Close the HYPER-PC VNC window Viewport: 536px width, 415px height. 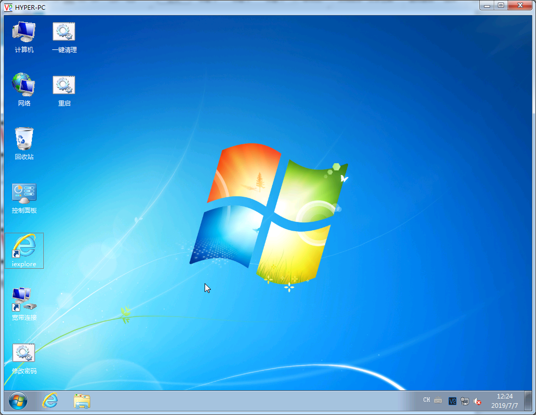tap(520, 6)
